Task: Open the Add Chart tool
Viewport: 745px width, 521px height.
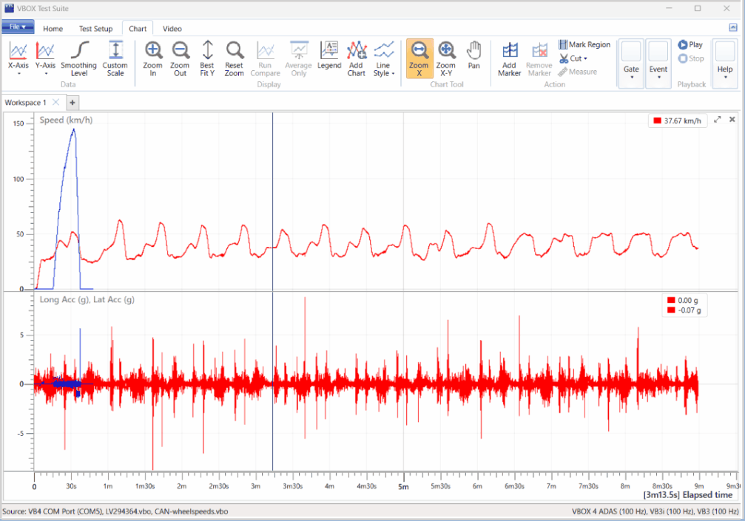Action: [x=356, y=59]
